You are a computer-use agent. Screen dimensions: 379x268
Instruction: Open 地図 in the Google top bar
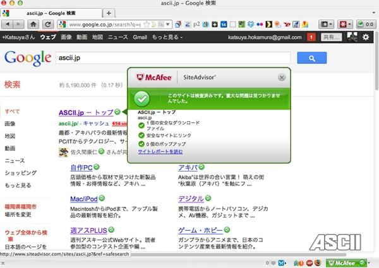97,37
